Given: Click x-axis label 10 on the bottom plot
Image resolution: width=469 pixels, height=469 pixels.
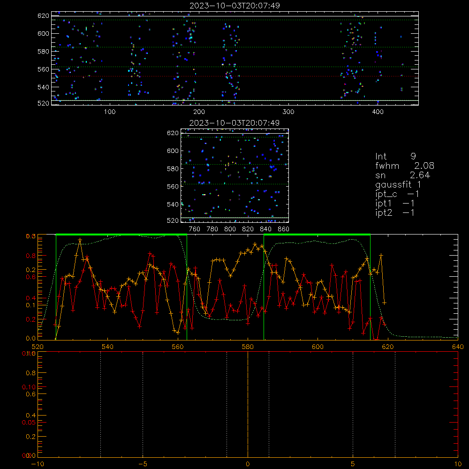Looking at the screenshot, I should point(458,464).
